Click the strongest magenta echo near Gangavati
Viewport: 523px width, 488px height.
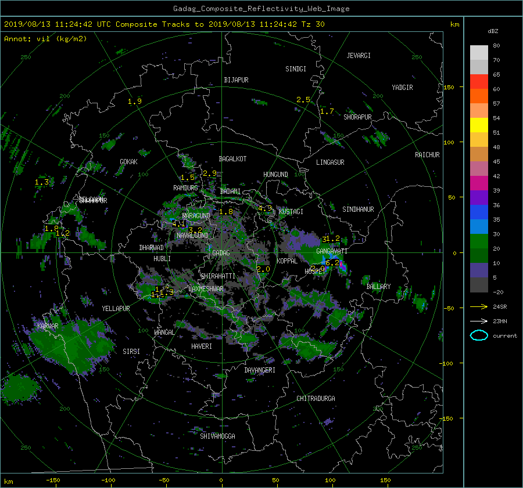click(342, 266)
